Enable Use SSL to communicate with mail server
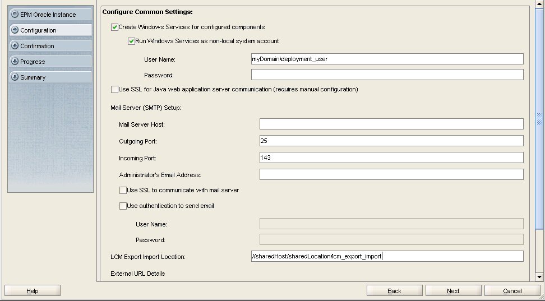This screenshot has height=301, width=545. [x=123, y=190]
